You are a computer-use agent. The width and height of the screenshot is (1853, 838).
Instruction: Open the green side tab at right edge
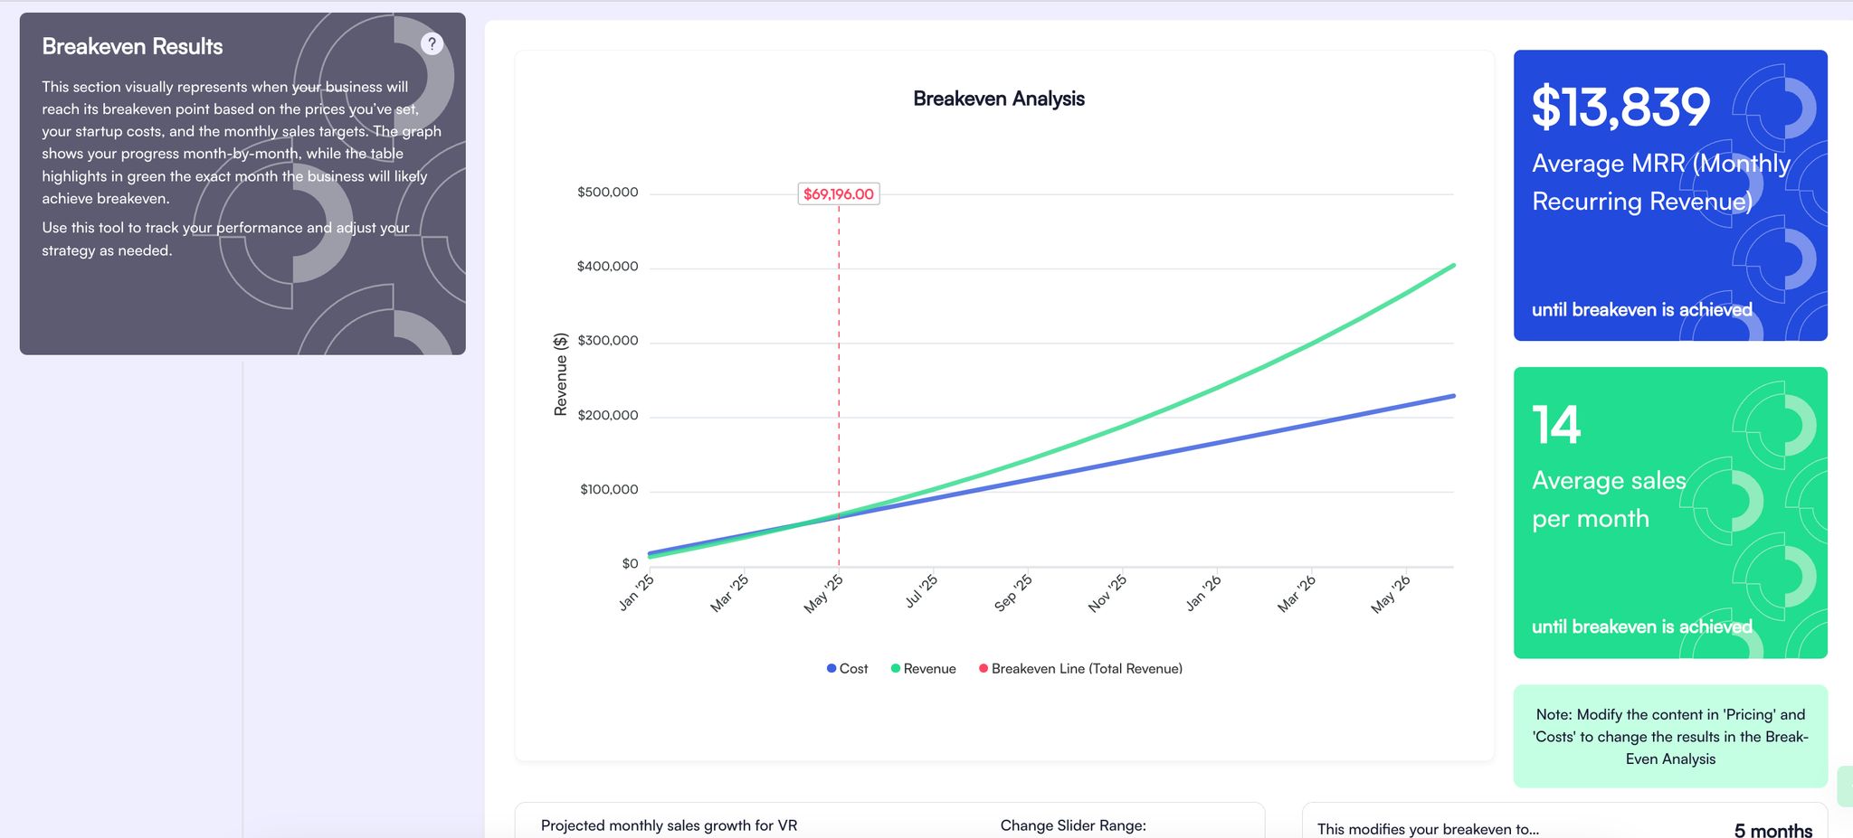[x=1846, y=786]
